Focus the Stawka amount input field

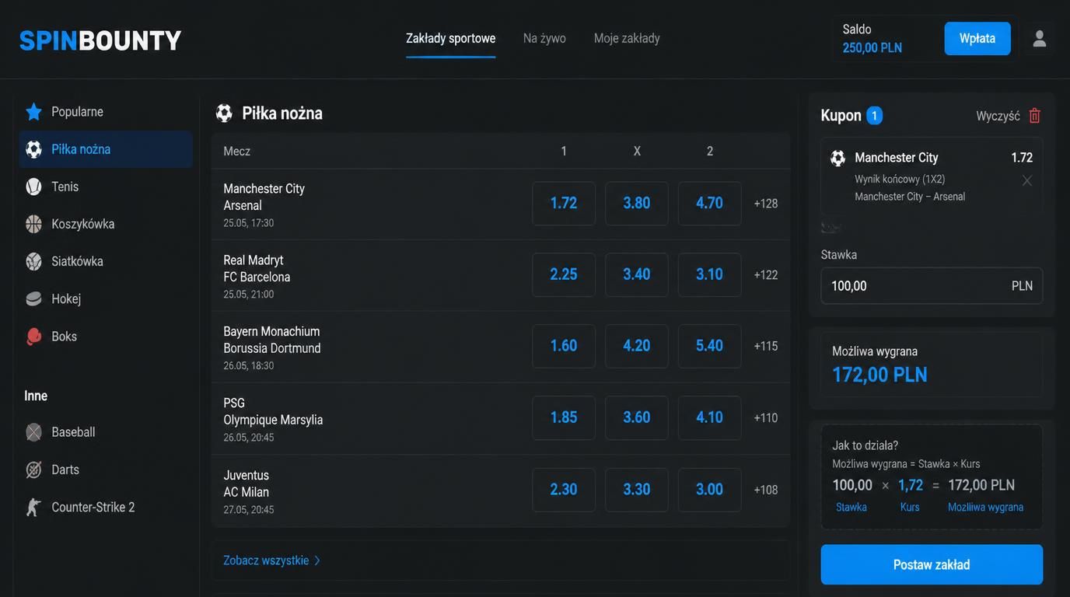[932, 286]
